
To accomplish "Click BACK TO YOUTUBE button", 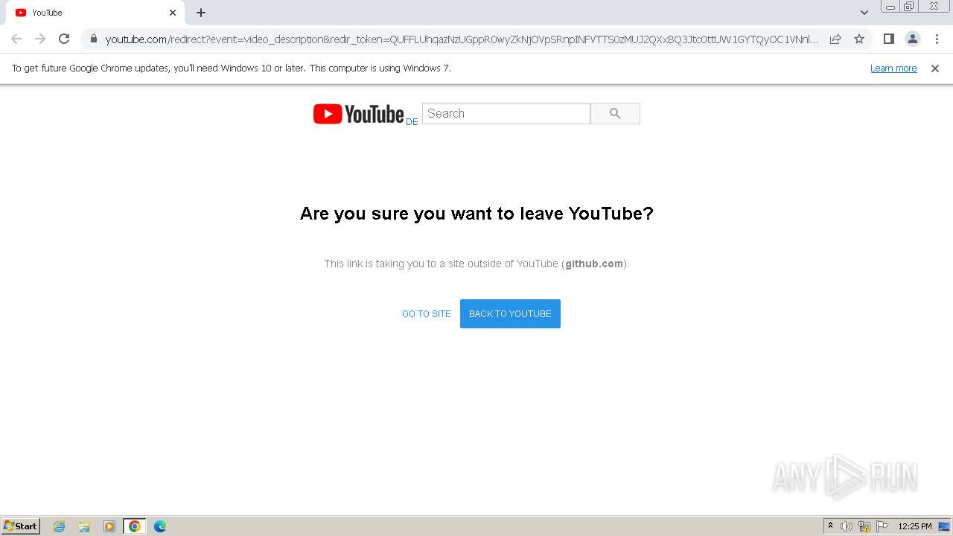I will (510, 314).
